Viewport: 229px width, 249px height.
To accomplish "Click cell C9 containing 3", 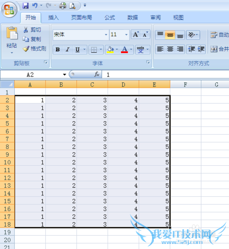I will point(92,154).
